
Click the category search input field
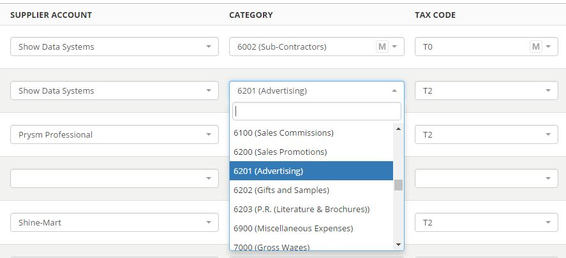(x=317, y=111)
